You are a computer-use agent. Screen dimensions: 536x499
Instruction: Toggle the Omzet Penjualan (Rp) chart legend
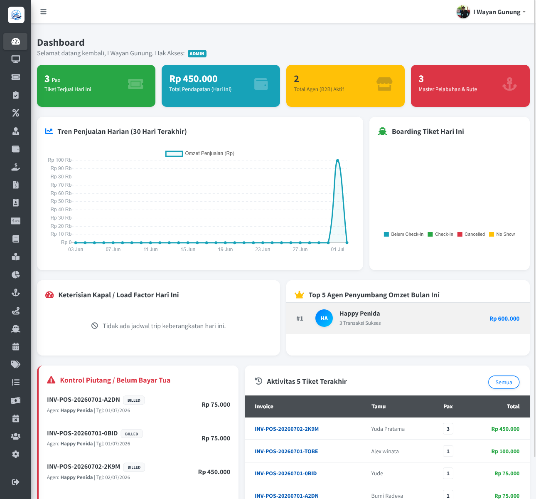200,153
